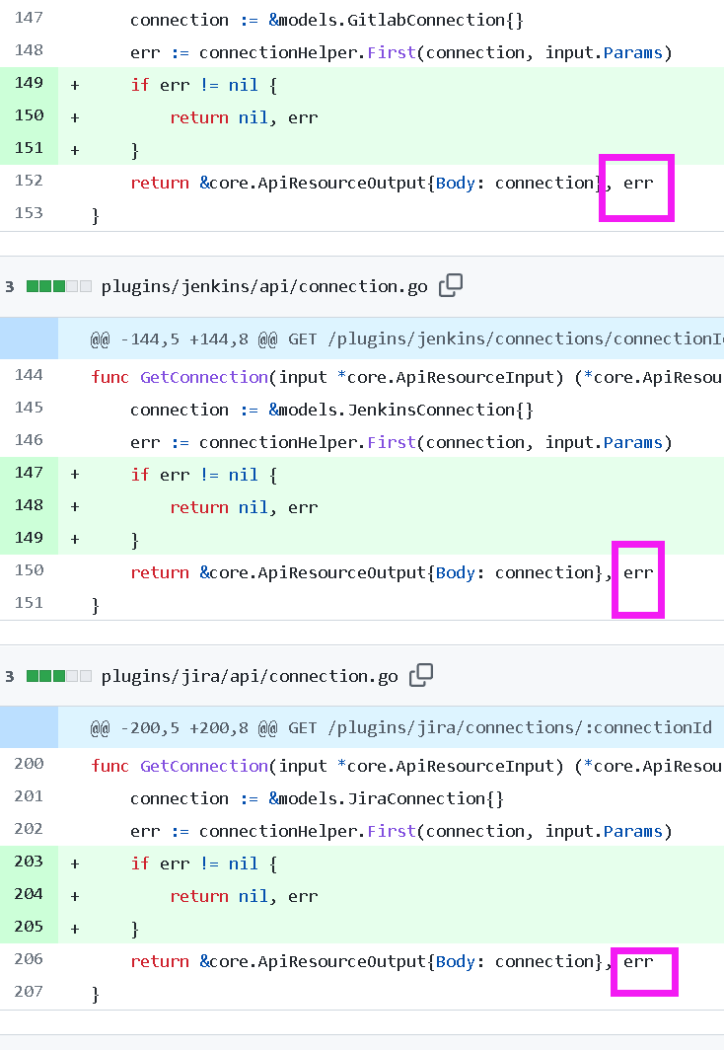Click the jenkins diffstat squares indicator
Screen dimensions: 724x1050
click(x=59, y=286)
